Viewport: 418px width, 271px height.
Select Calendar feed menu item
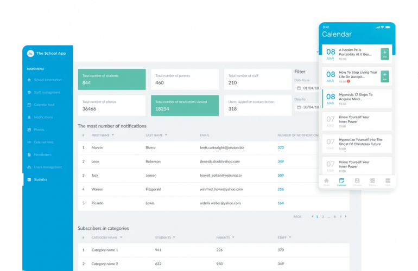point(44,105)
